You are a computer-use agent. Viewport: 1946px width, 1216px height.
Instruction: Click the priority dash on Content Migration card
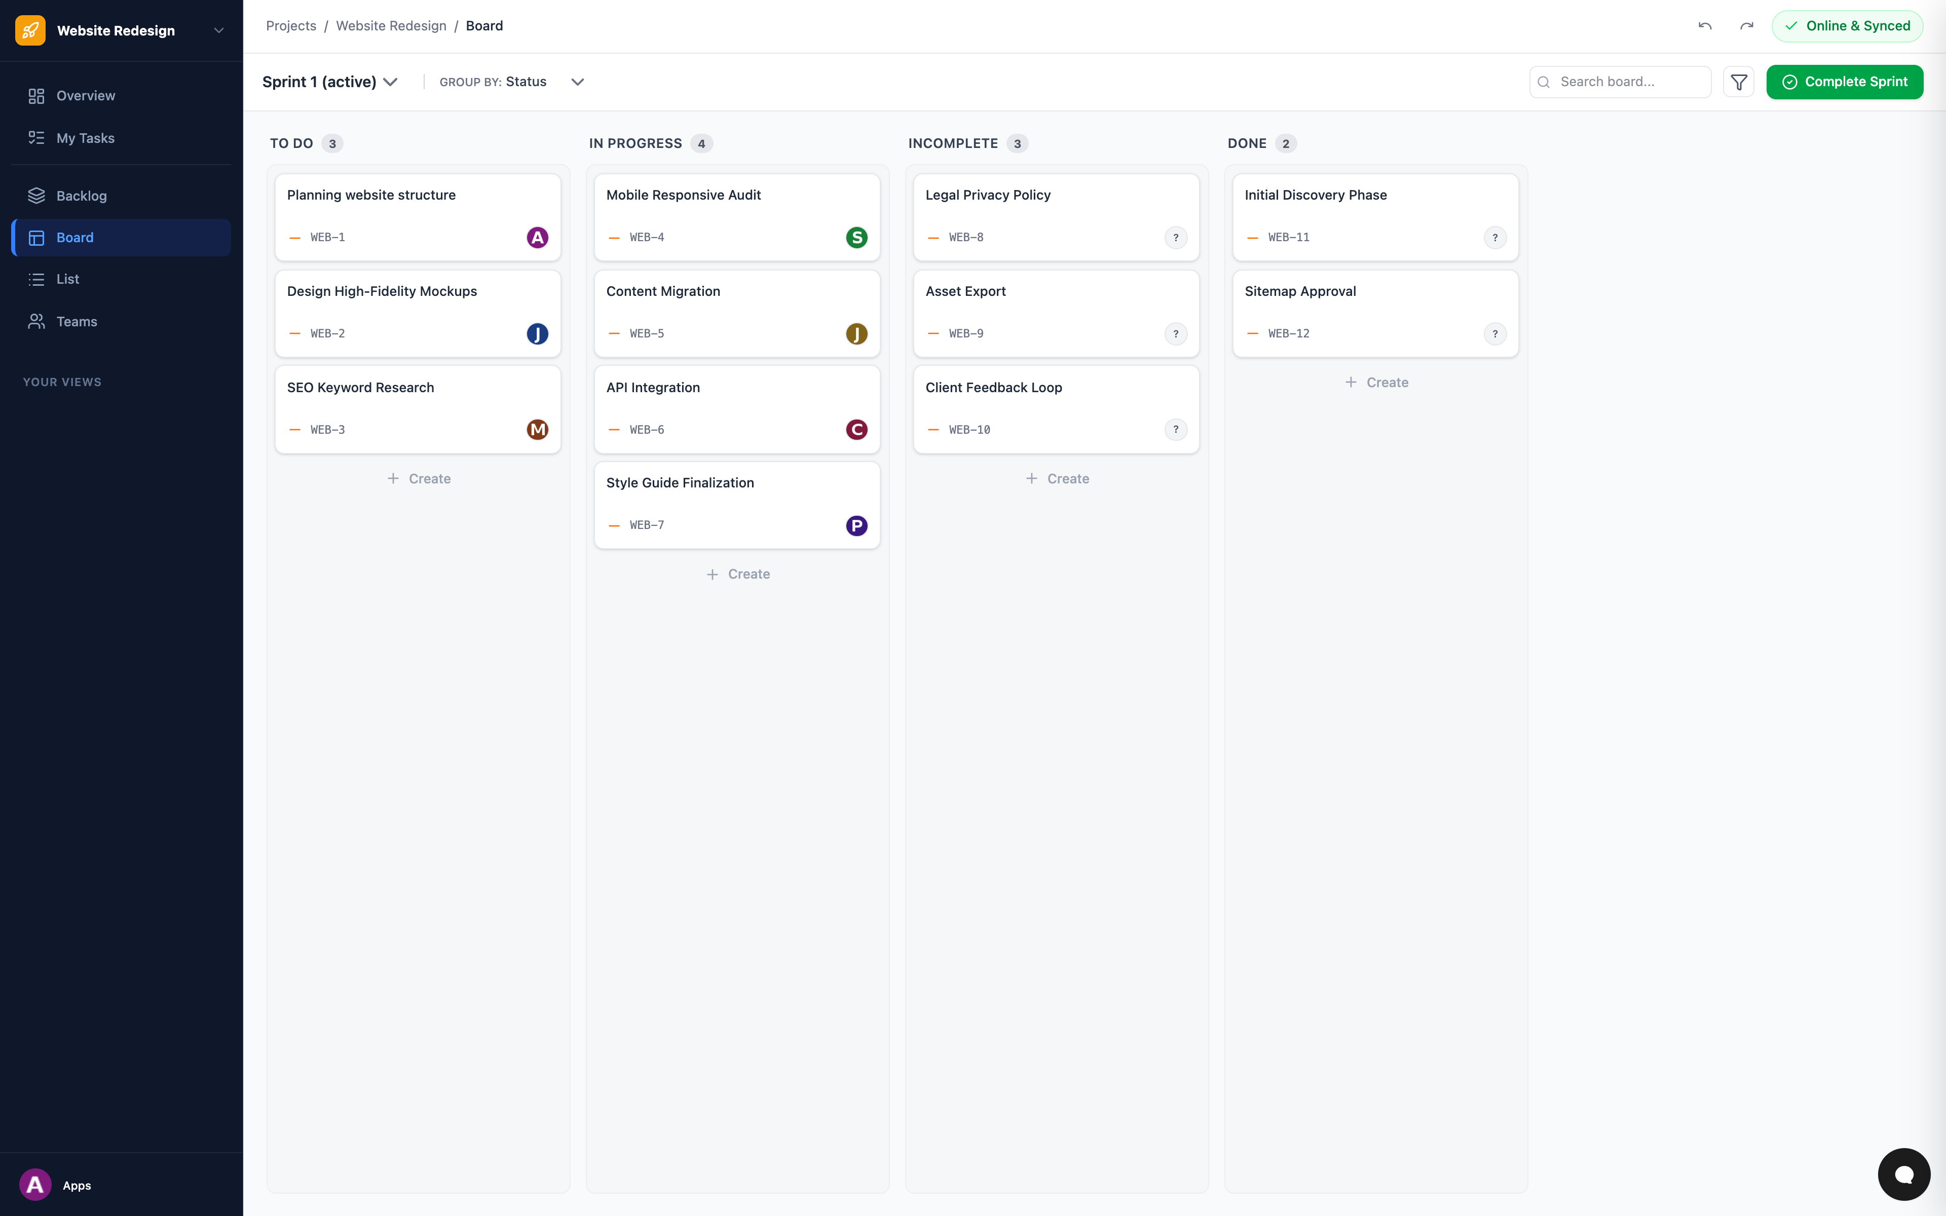click(614, 333)
